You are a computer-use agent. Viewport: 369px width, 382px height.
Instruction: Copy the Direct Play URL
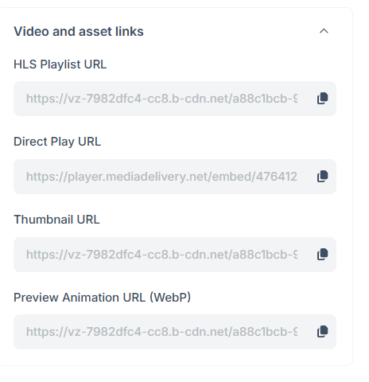(323, 177)
